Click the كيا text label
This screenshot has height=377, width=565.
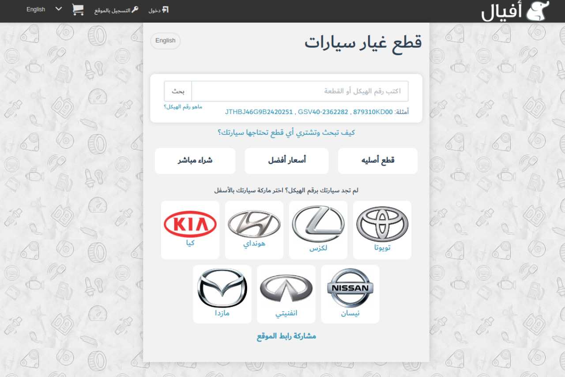click(x=190, y=243)
